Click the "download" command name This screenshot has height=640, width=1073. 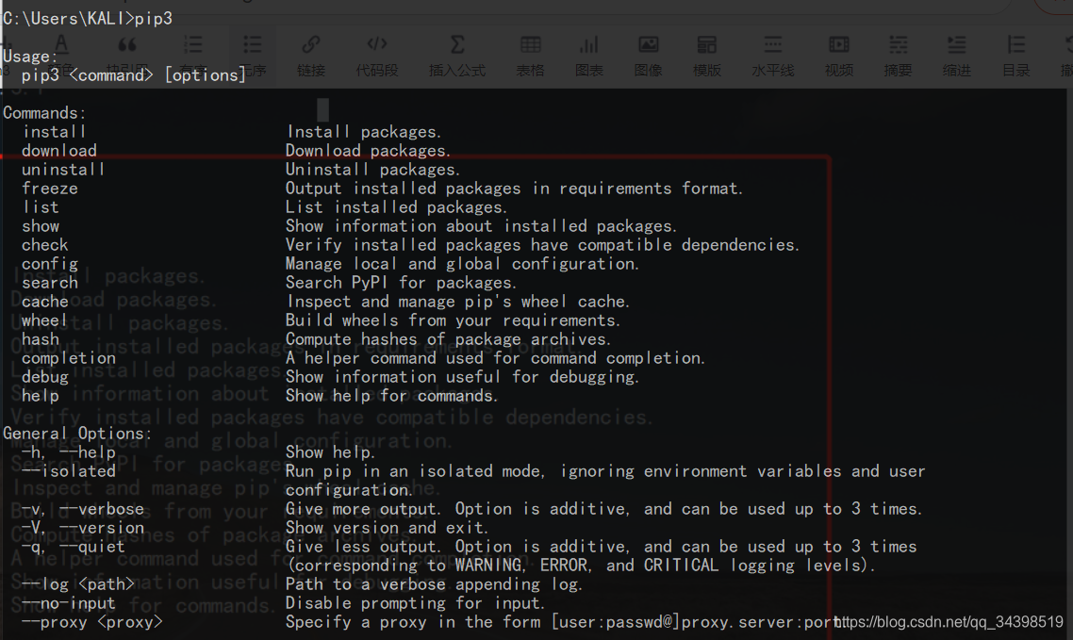(58, 151)
